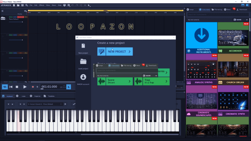The width and height of the screenshot is (251, 141).
Task: Click the Additional Instruments download tile
Action: click(202, 38)
